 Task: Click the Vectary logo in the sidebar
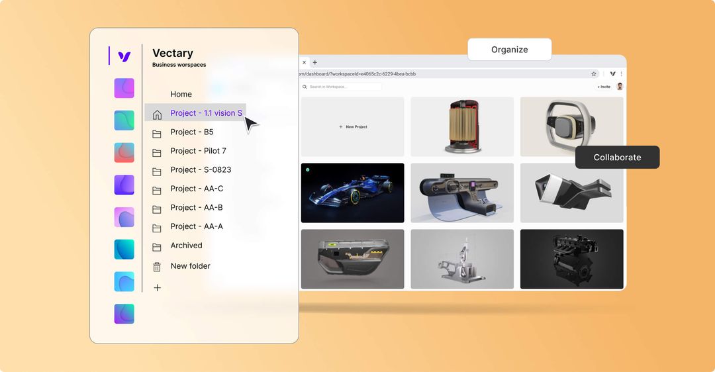tap(124, 56)
